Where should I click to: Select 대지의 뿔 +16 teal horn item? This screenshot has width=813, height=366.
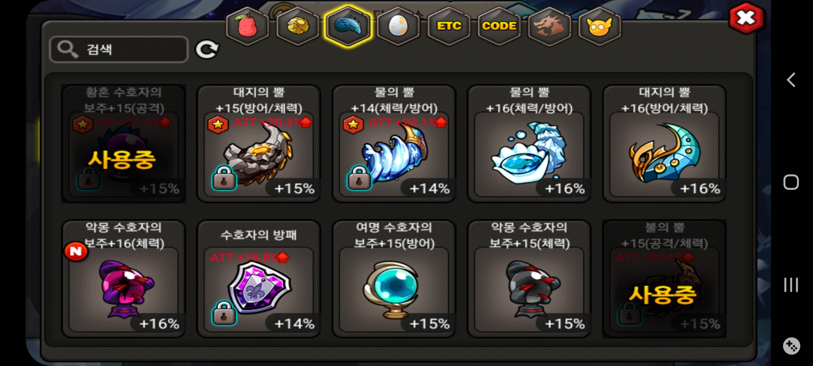click(x=664, y=144)
